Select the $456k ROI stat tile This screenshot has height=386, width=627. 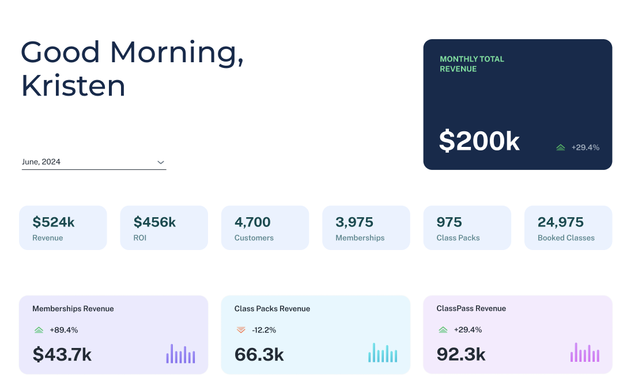point(164,228)
